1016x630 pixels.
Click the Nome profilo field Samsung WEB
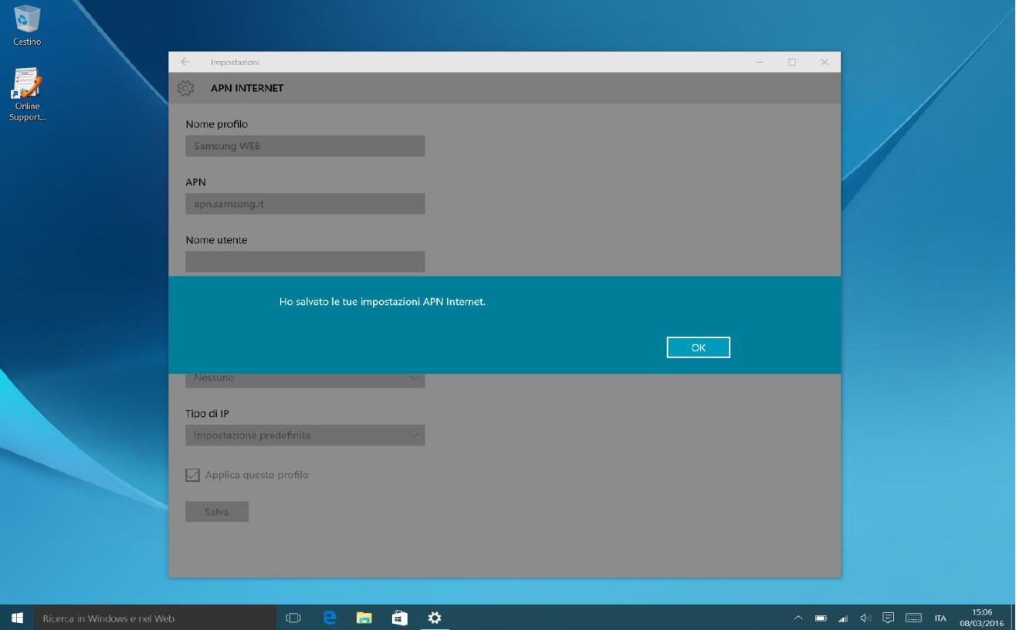(x=305, y=146)
